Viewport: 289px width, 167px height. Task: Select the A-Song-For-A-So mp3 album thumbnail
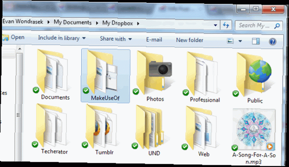click(x=254, y=129)
